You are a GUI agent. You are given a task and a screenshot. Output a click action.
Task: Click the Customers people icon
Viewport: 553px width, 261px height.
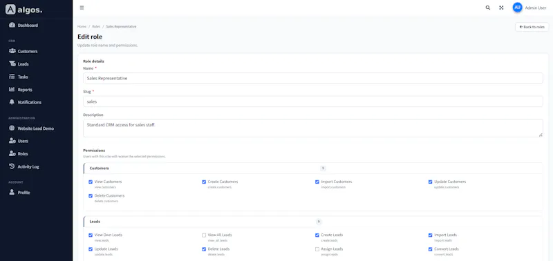(x=12, y=51)
